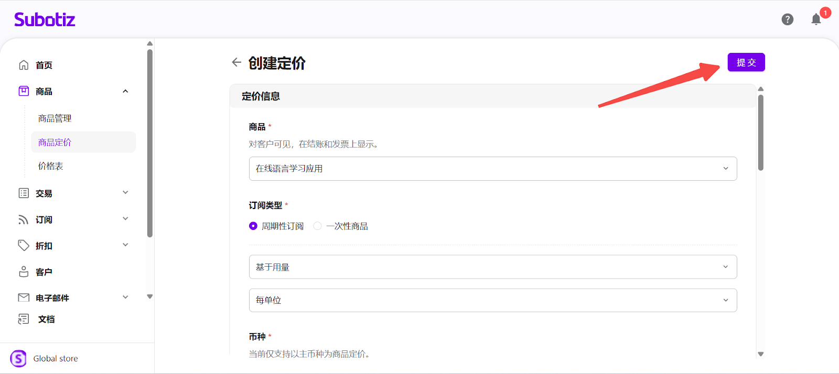Viewport: 839px width, 374px height.
Task: Open the 在线语言学习应用 product dropdown
Action: pyautogui.click(x=492, y=169)
